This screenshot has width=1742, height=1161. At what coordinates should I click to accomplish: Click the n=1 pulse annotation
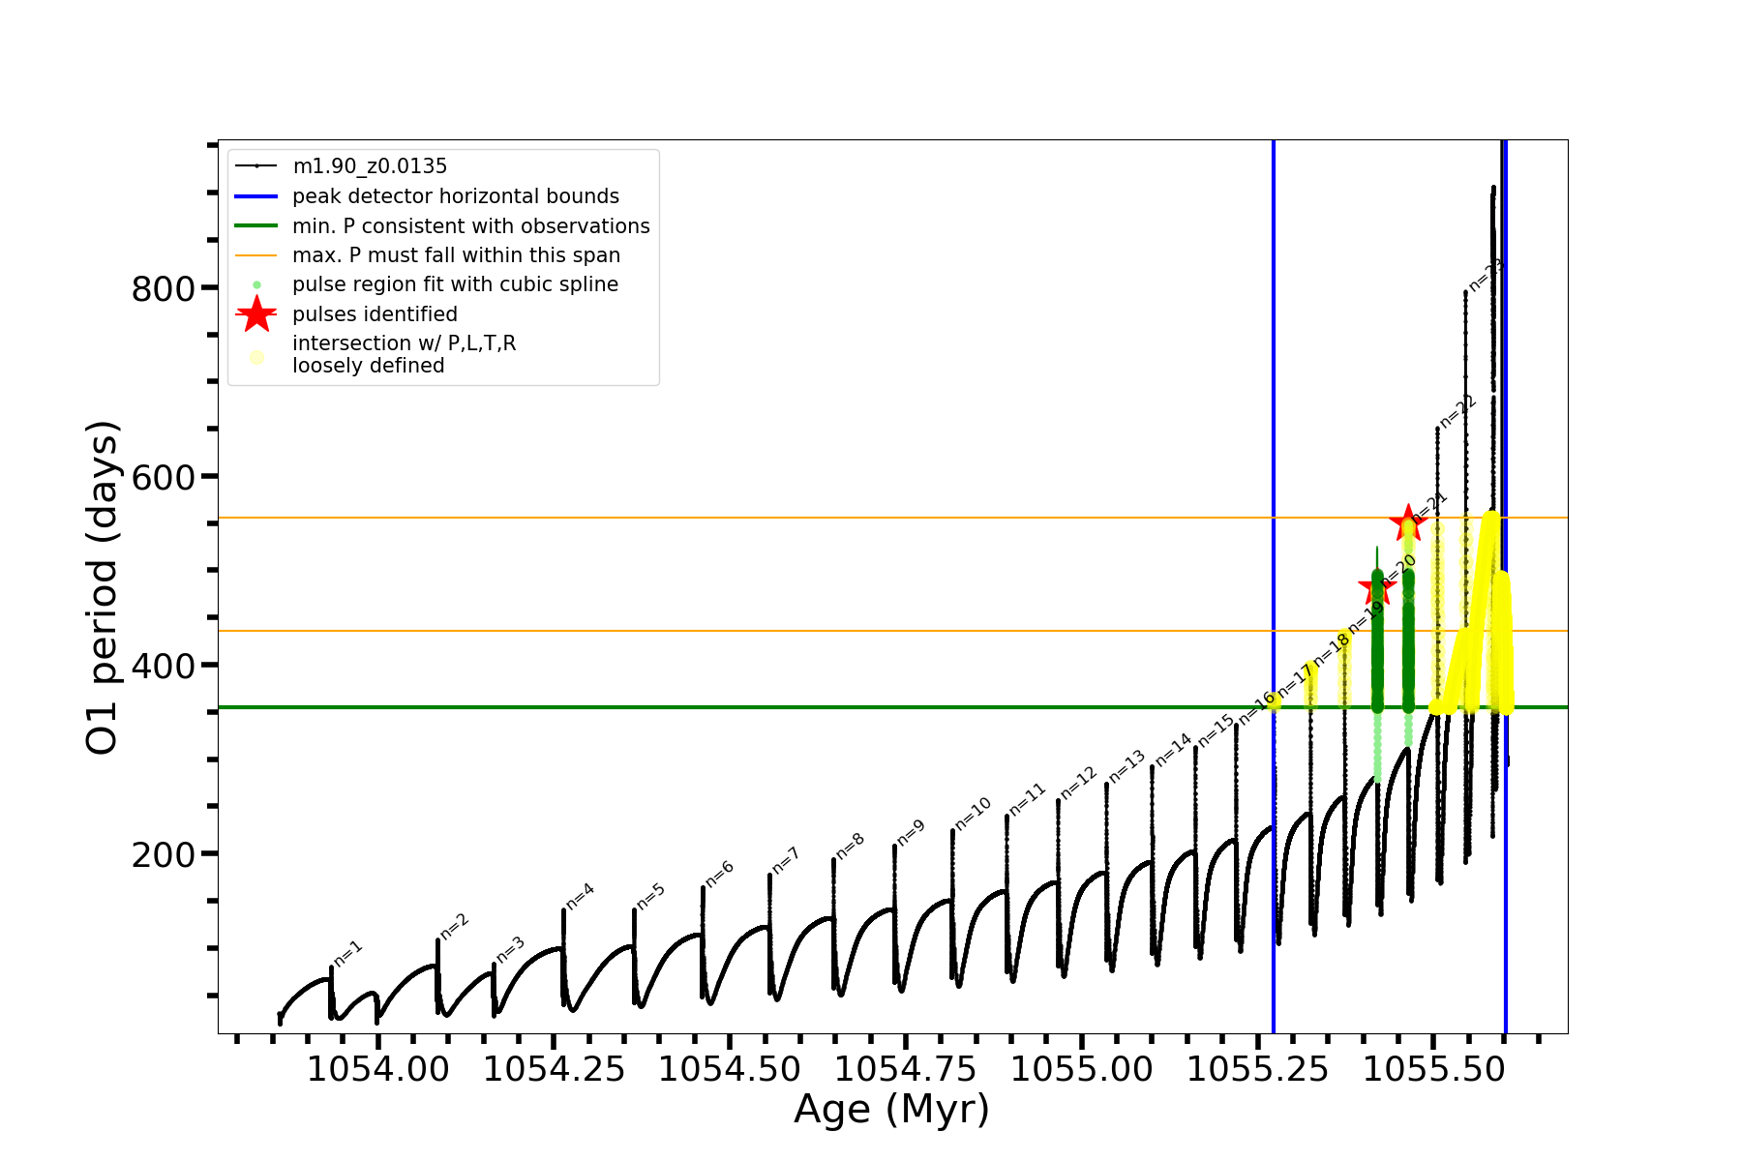click(x=348, y=953)
